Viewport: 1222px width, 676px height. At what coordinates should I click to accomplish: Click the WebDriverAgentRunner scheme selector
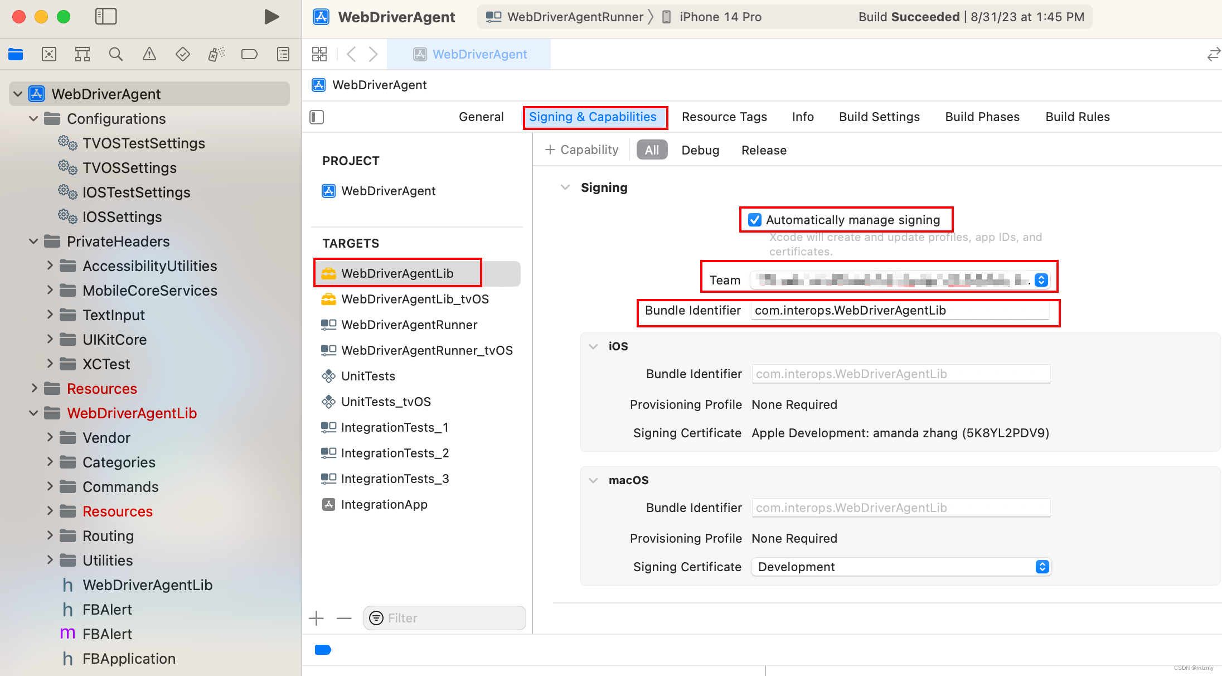[564, 17]
